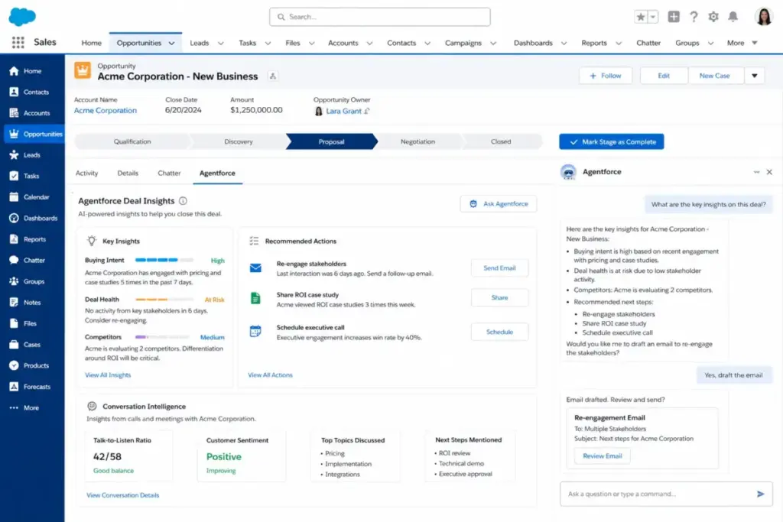The height and width of the screenshot is (522, 783).
Task: Open Leads in the left sidebar
Action: coord(32,154)
